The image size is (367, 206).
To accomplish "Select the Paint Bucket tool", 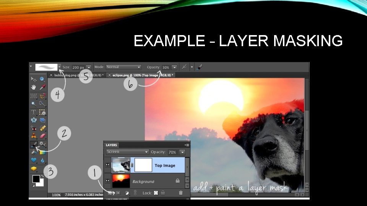I will [x=34, y=152].
